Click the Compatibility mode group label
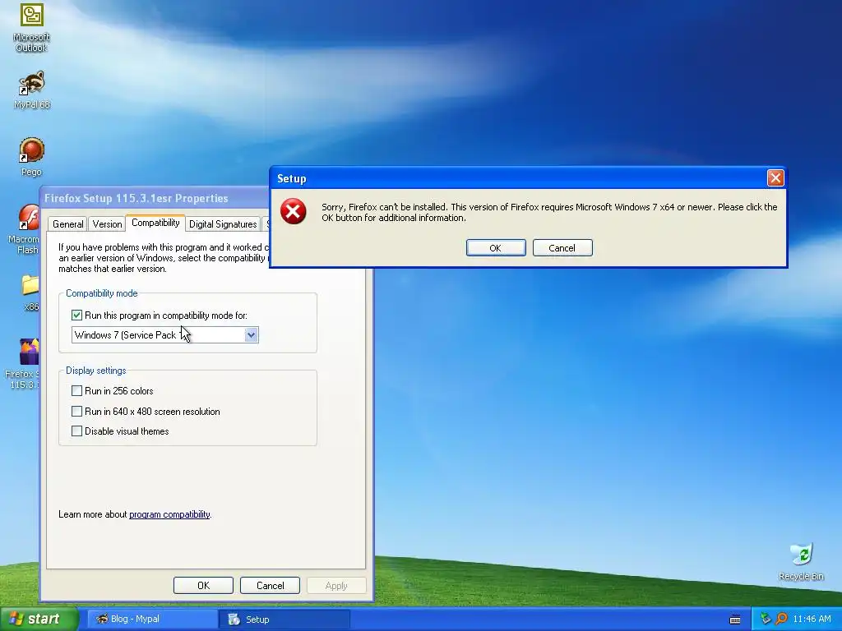842x631 pixels. 101,293
